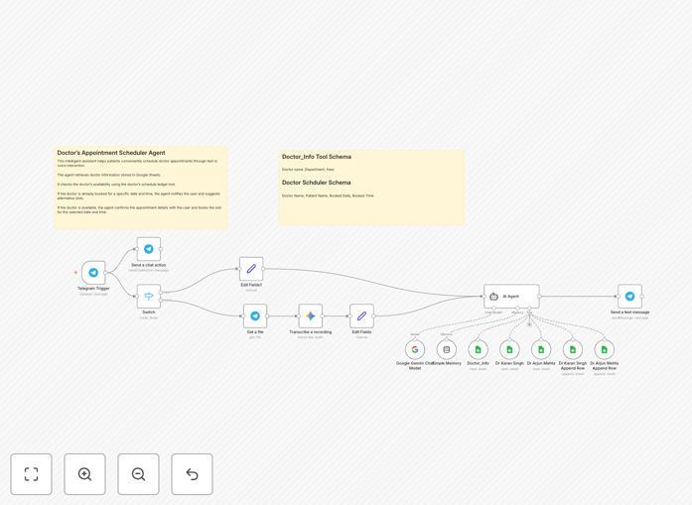Click the Send a text message label
The image size is (692, 505).
coord(629,313)
